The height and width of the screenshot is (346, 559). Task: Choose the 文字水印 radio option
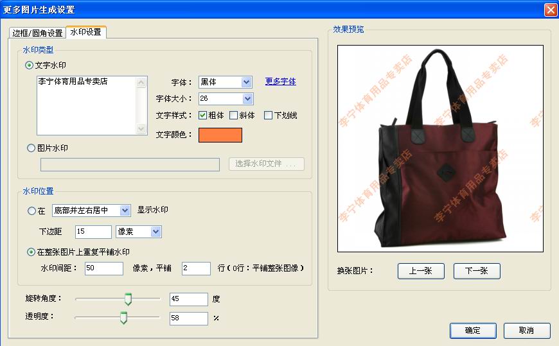click(x=29, y=65)
